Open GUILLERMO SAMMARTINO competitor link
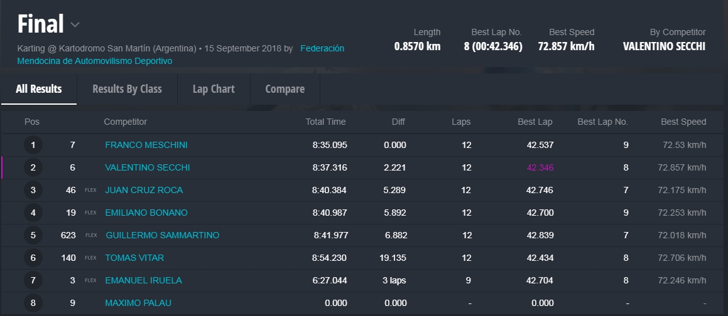The height and width of the screenshot is (316, 728). coord(162,235)
